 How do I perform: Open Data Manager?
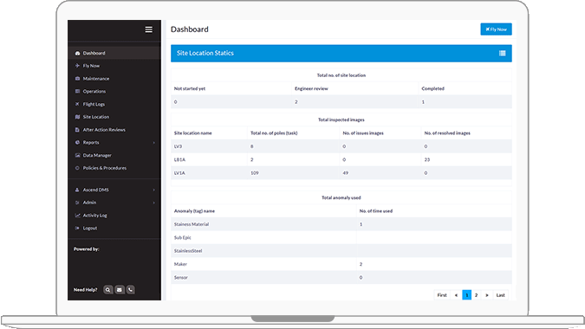pos(114,155)
